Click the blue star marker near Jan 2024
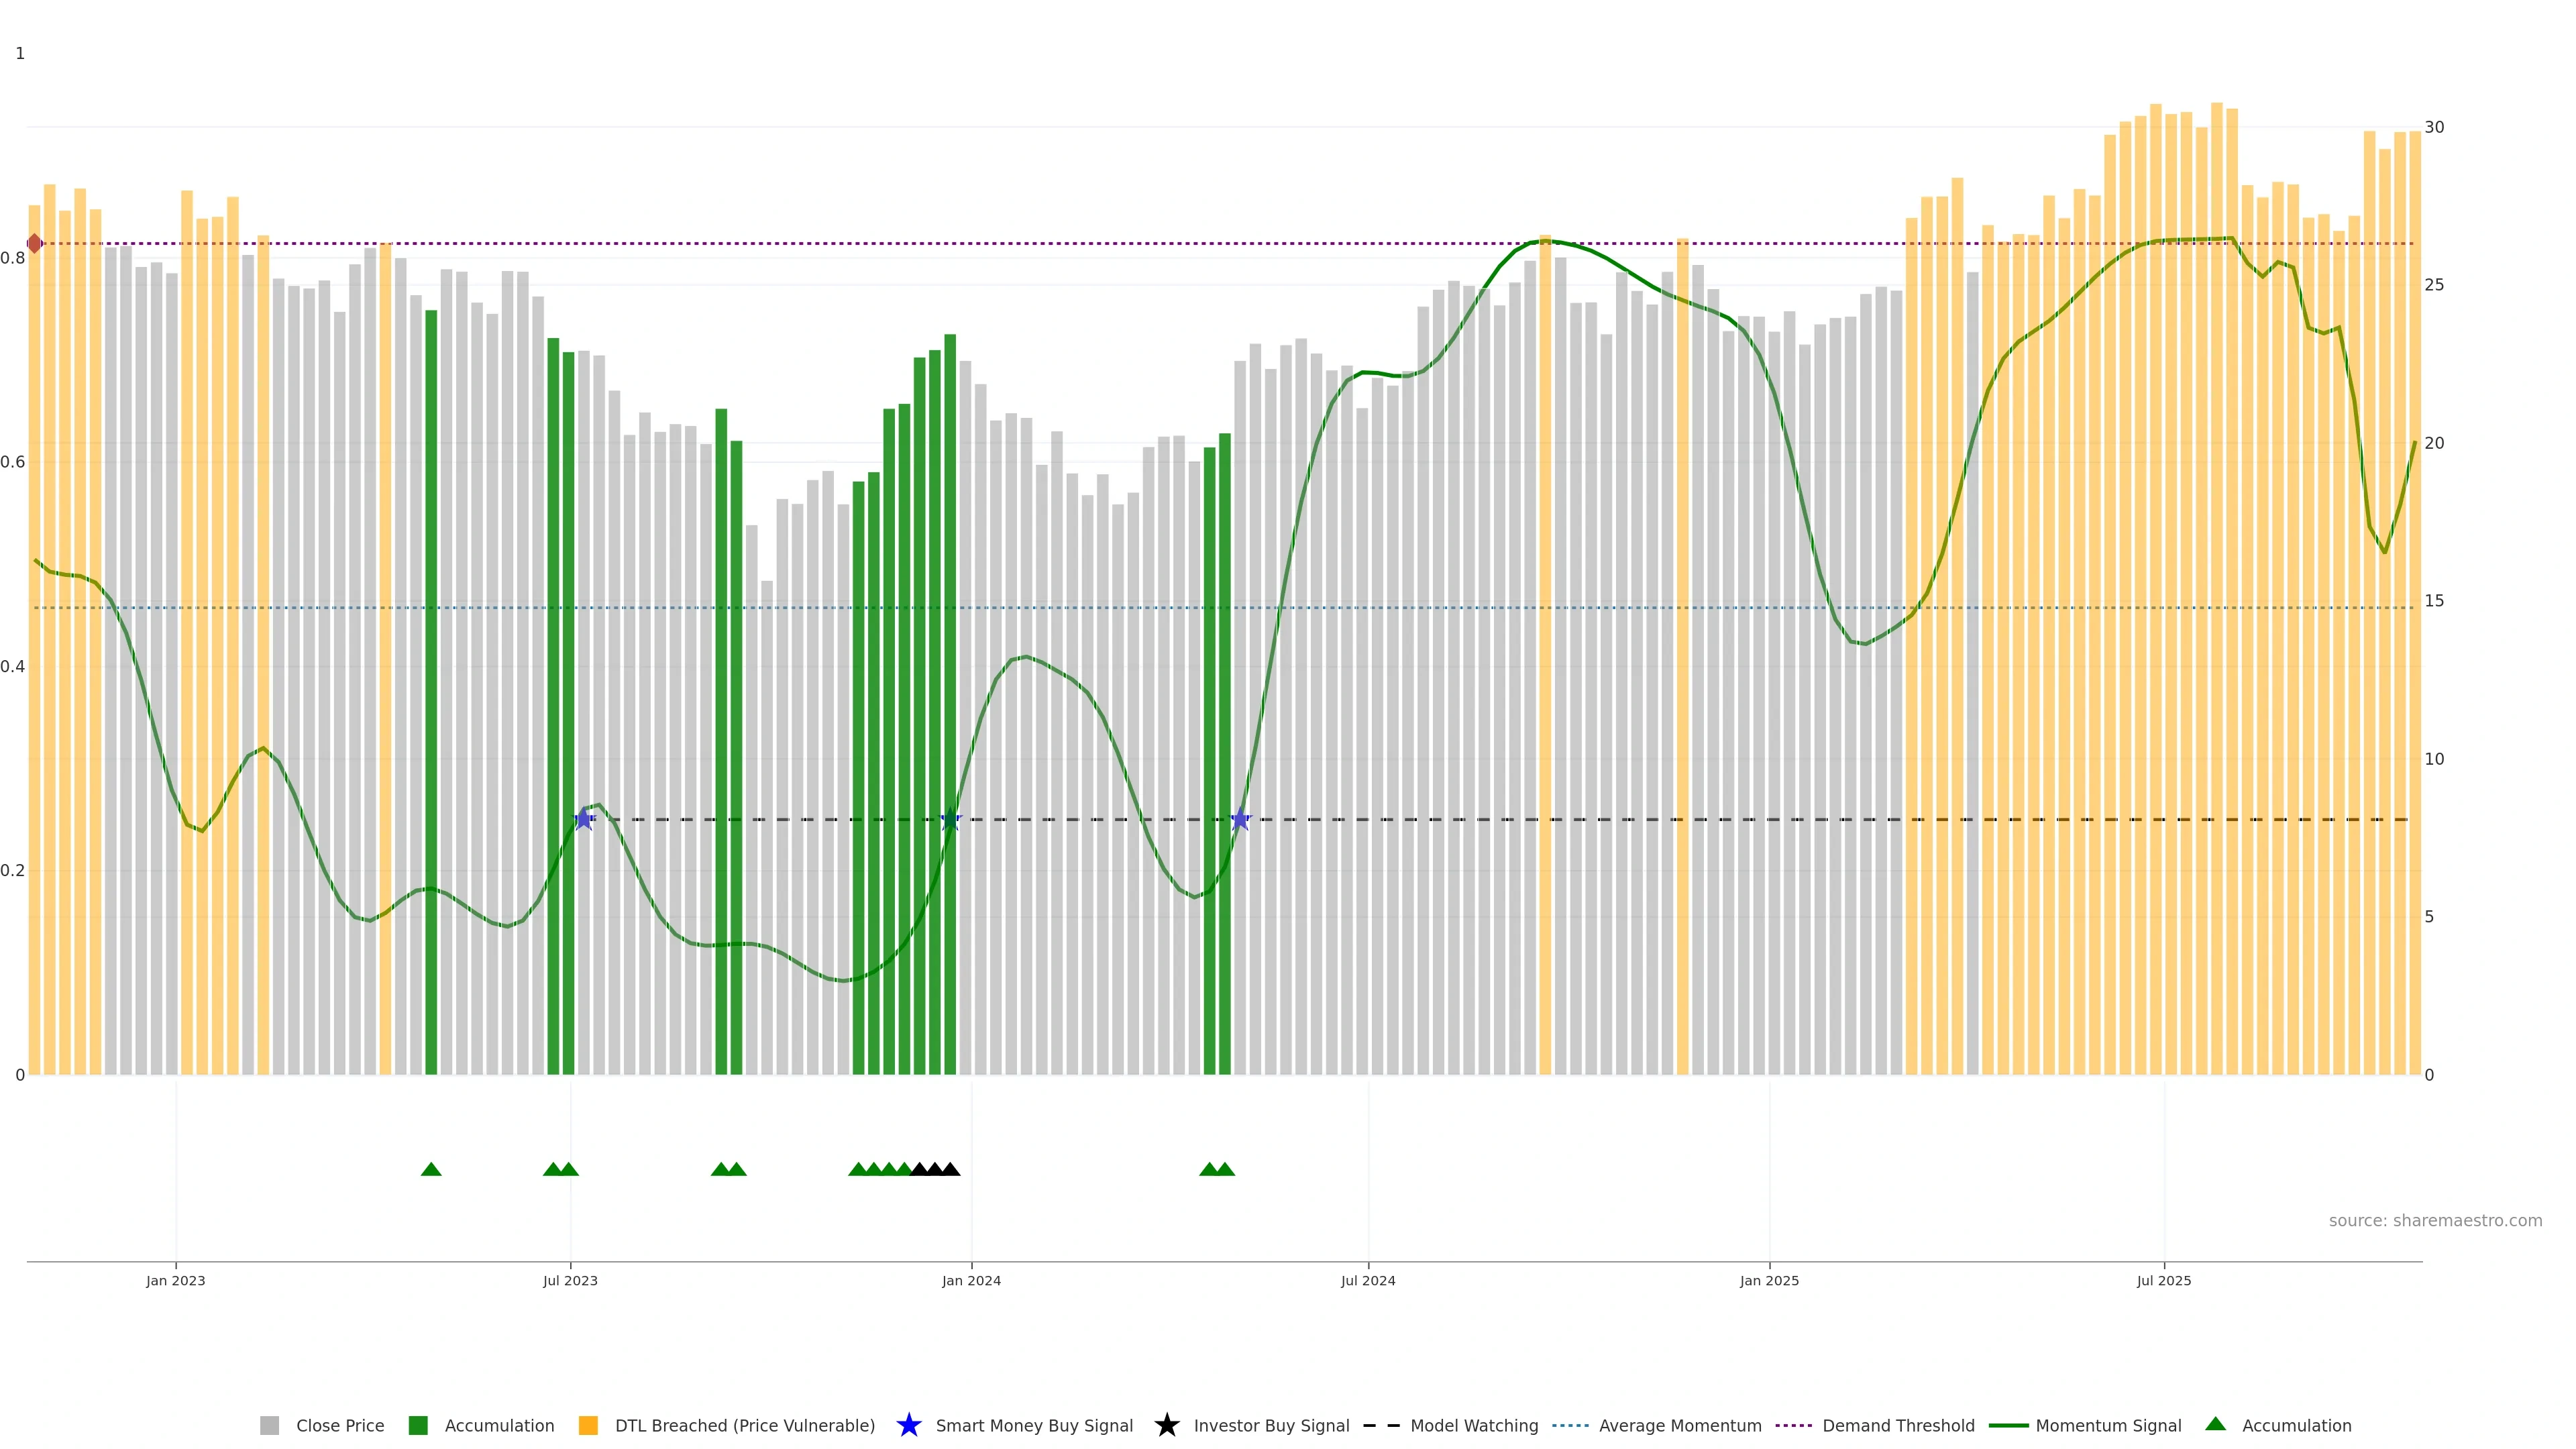 coord(950,819)
